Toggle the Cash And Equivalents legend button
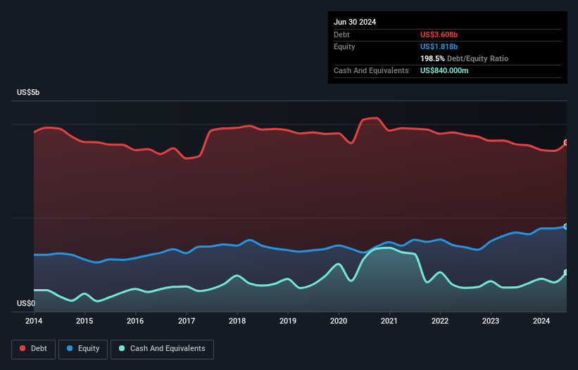The width and height of the screenshot is (578, 370). [162, 349]
